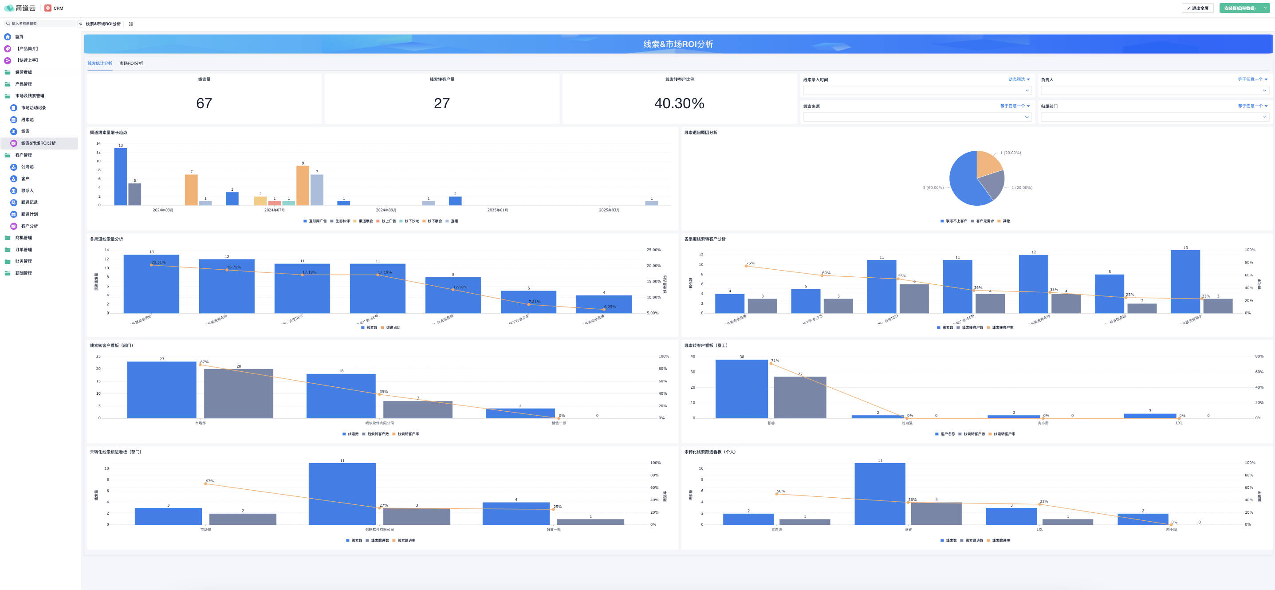Click 安装模板(带数据) green button
1275x590 pixels.
[x=1239, y=8]
